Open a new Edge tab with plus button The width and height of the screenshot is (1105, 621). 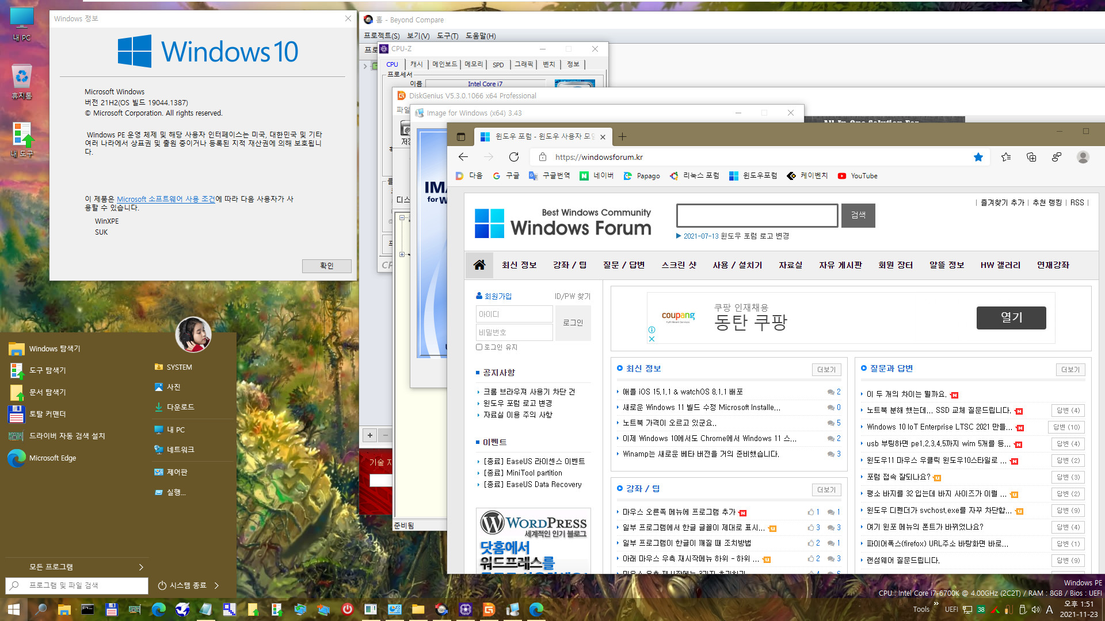622,137
